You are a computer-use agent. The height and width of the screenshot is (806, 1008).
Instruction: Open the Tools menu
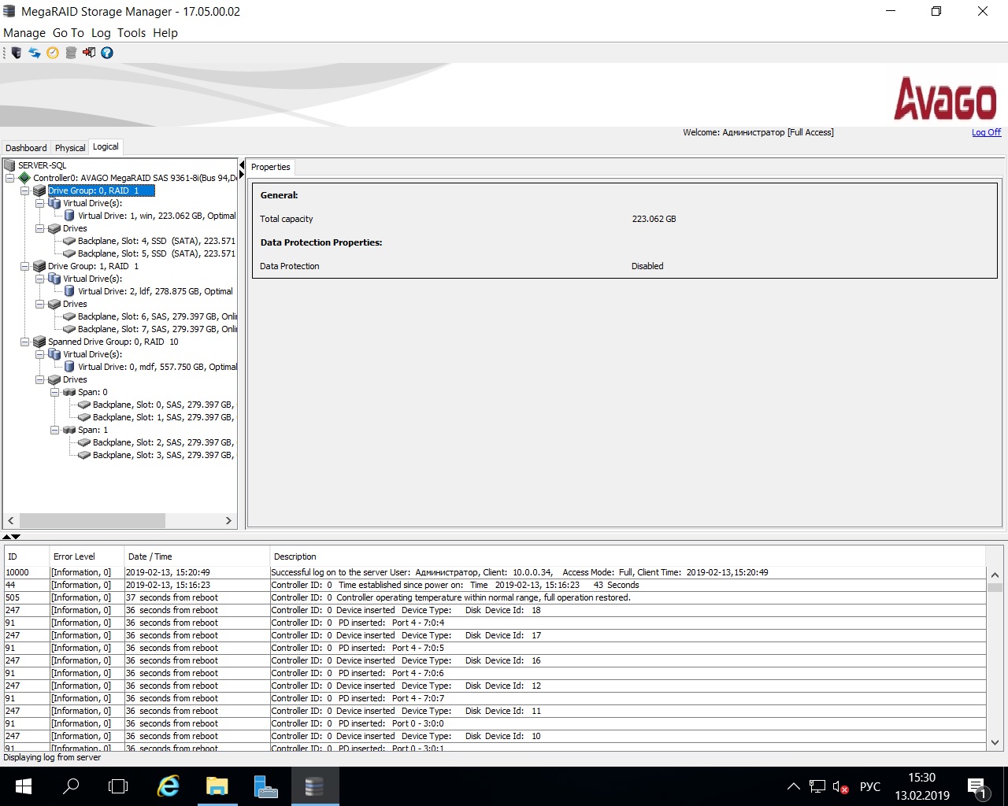click(132, 33)
